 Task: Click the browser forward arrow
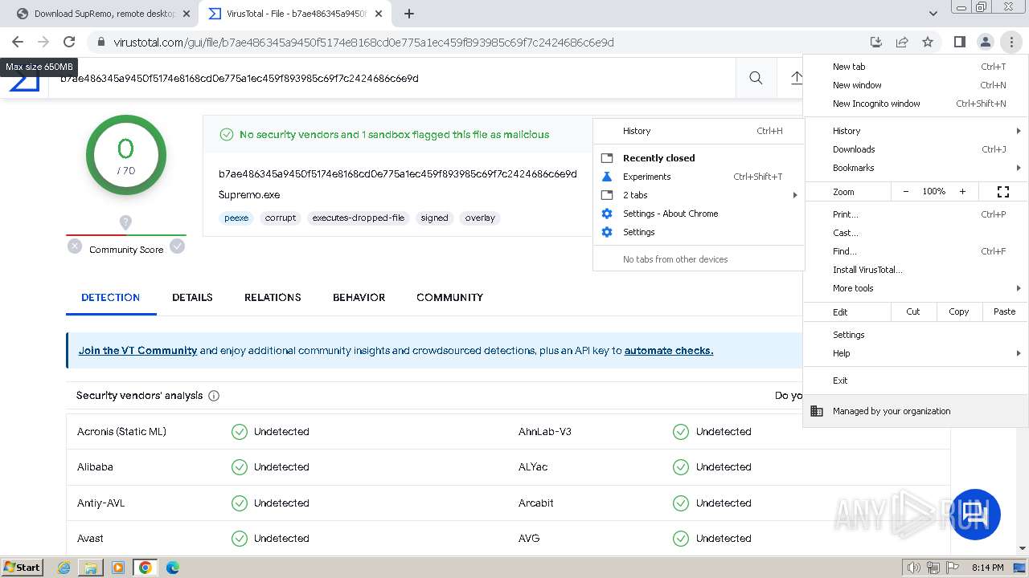(43, 42)
